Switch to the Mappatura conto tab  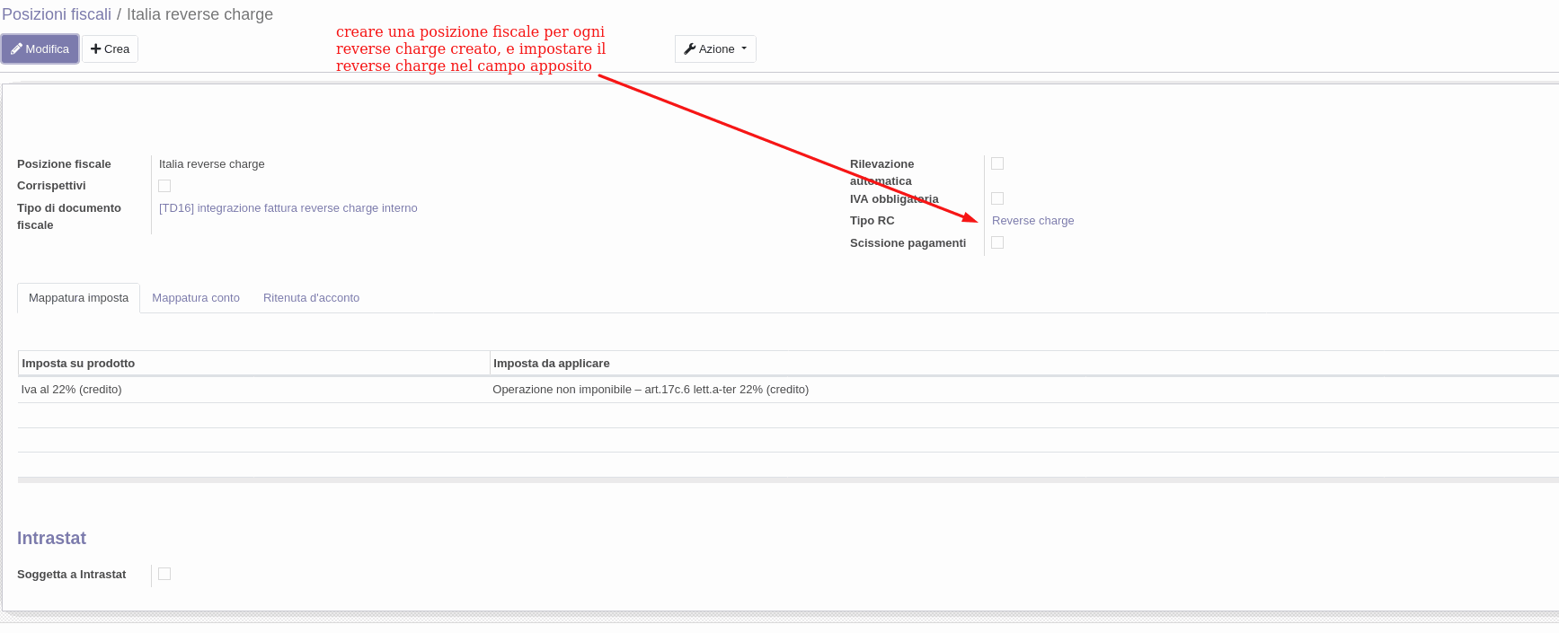196,298
